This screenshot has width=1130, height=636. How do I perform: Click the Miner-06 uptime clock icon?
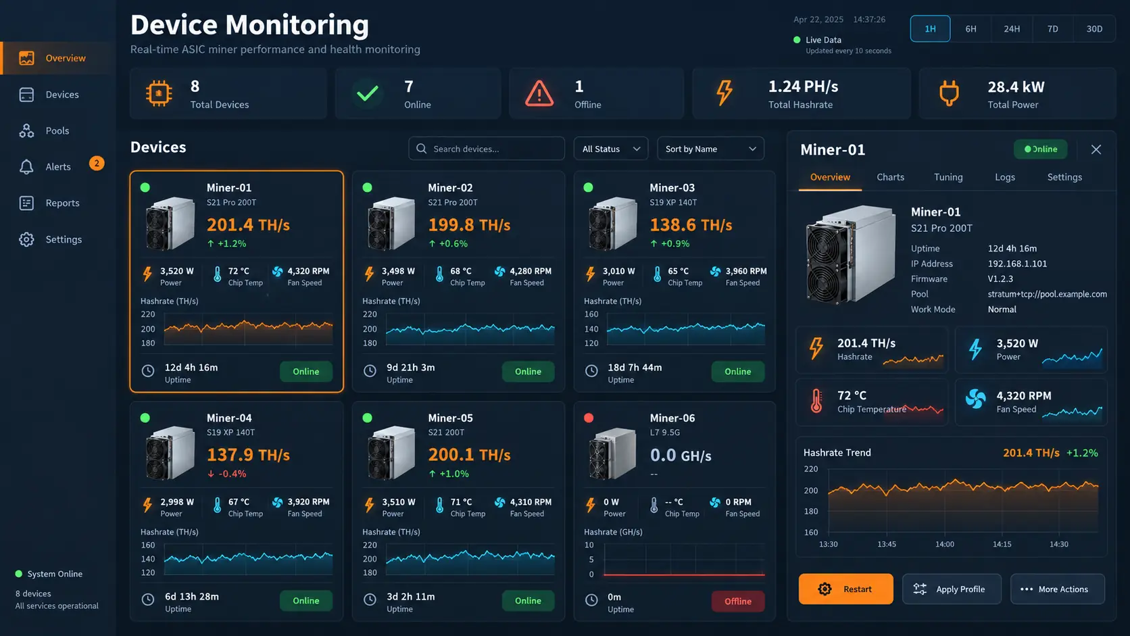[591, 600]
